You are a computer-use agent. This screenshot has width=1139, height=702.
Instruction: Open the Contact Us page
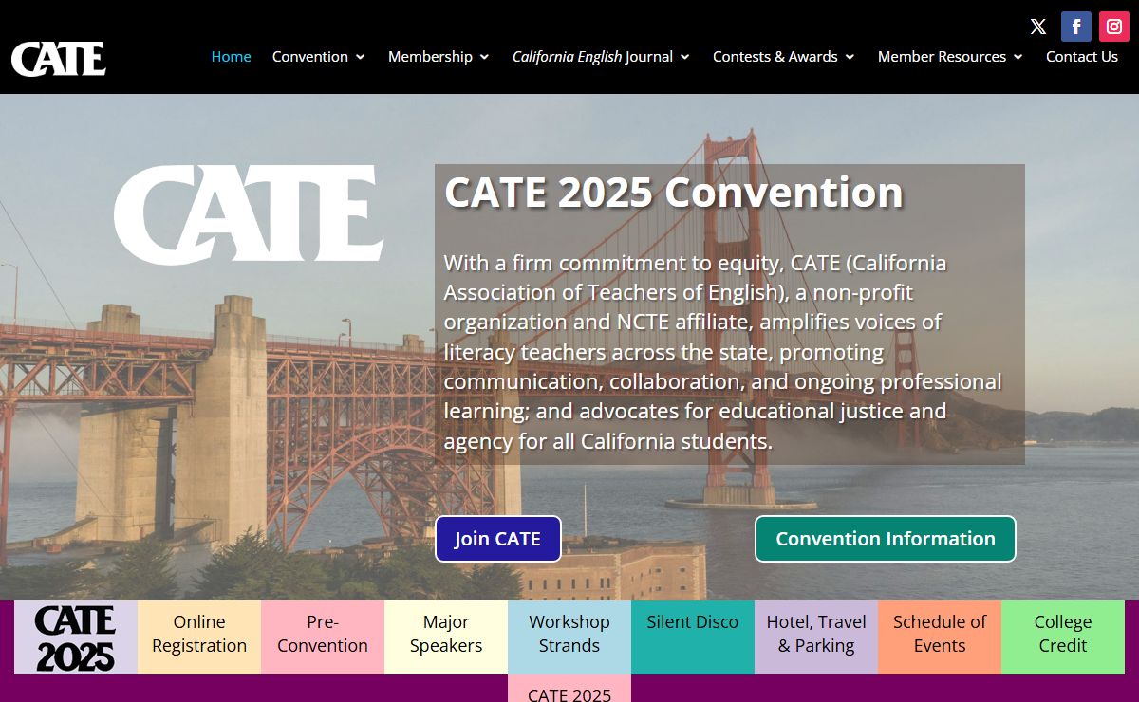click(1082, 57)
